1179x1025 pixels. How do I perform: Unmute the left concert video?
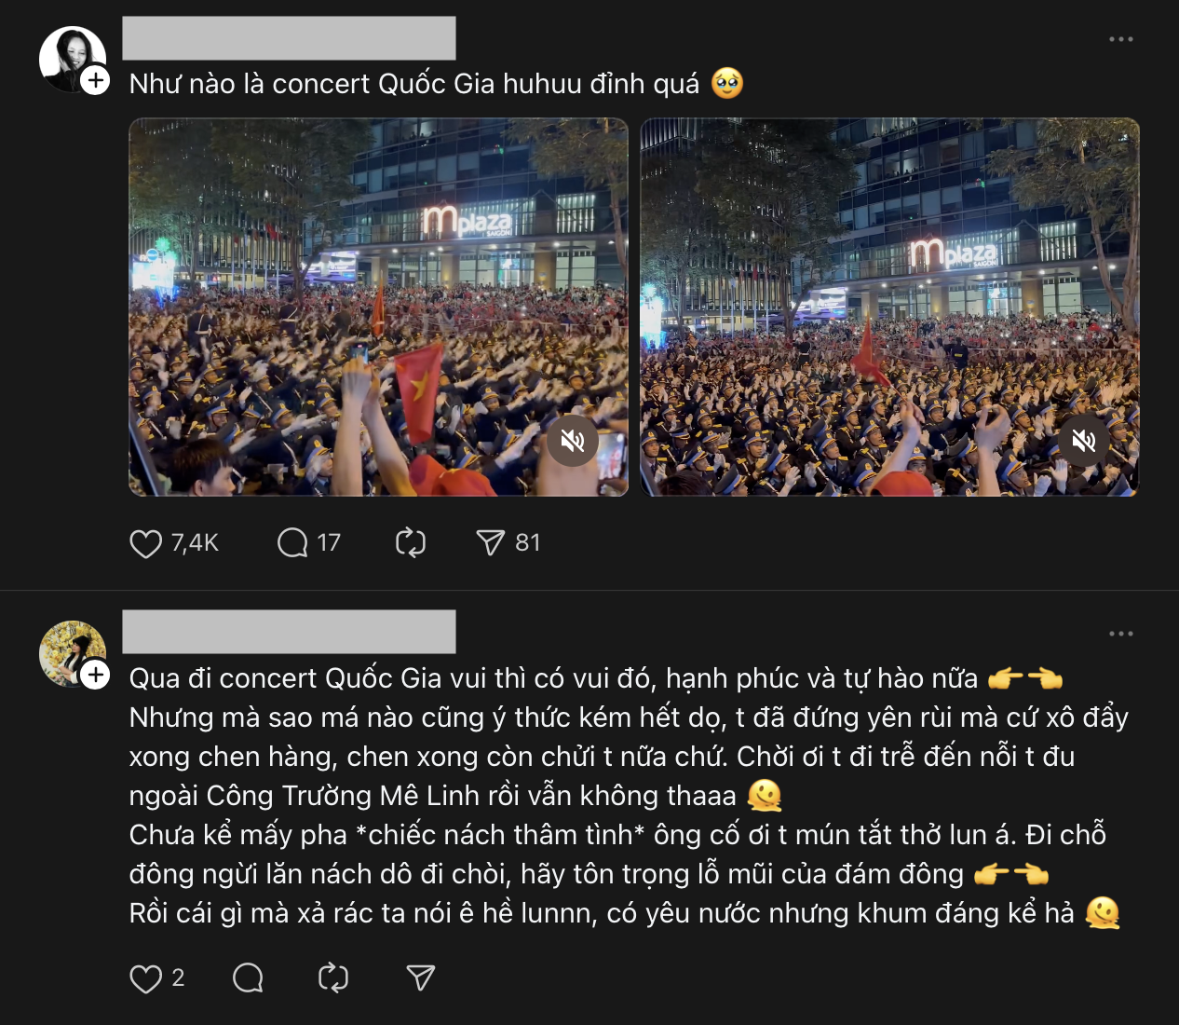point(573,441)
